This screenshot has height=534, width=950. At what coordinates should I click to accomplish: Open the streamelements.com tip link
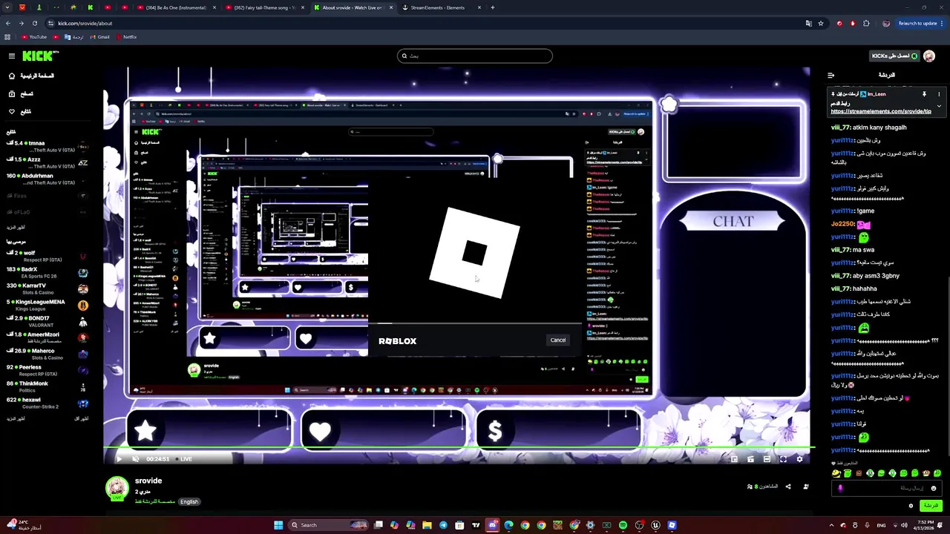[x=880, y=111]
